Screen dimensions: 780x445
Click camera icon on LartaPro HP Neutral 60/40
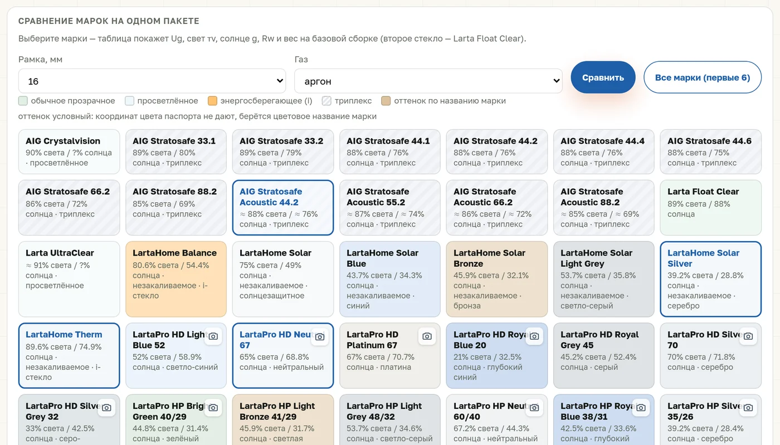(x=534, y=408)
